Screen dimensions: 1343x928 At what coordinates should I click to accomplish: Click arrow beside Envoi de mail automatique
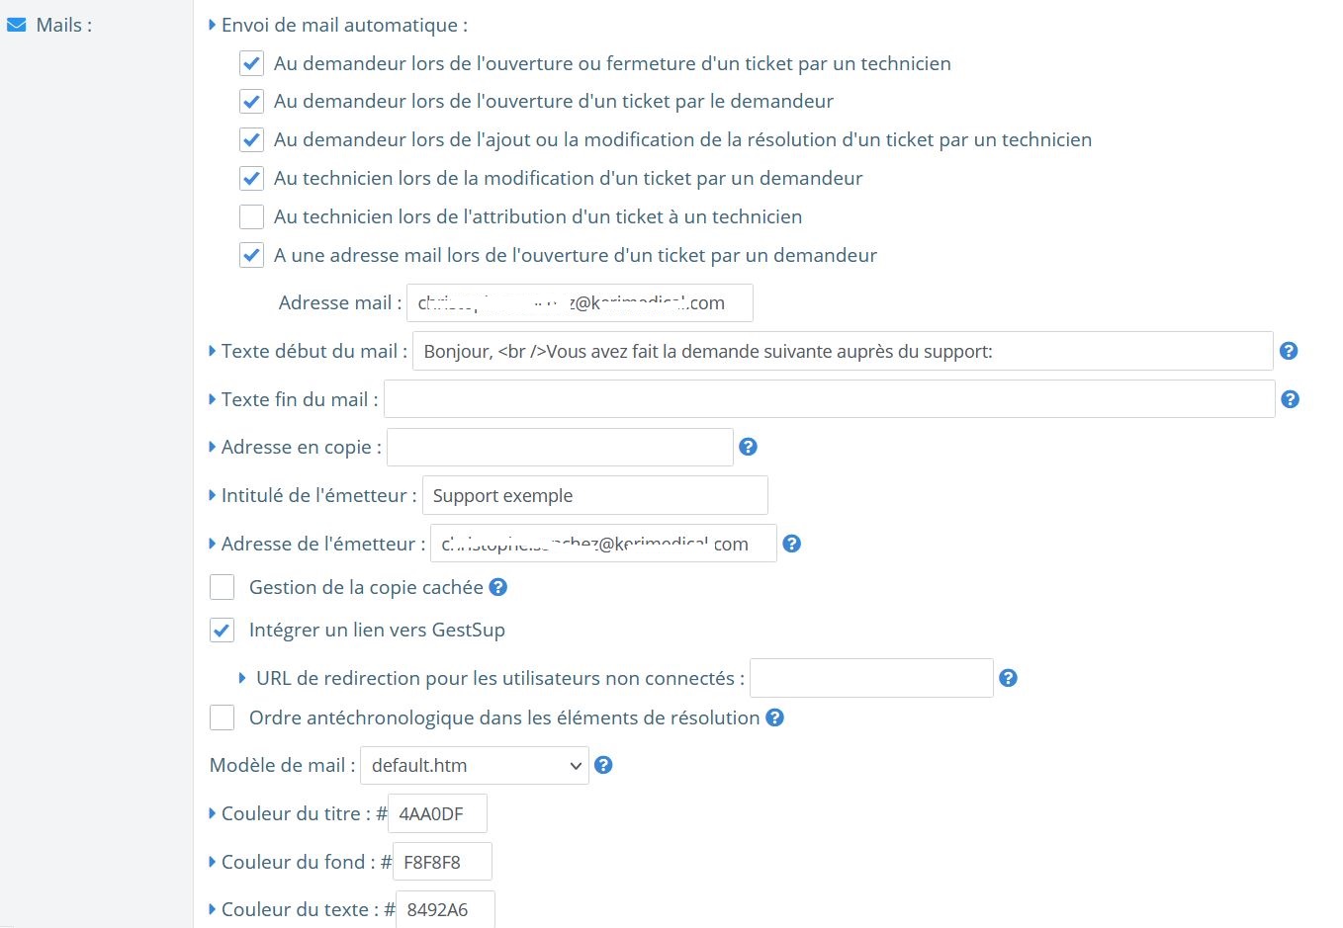click(213, 25)
